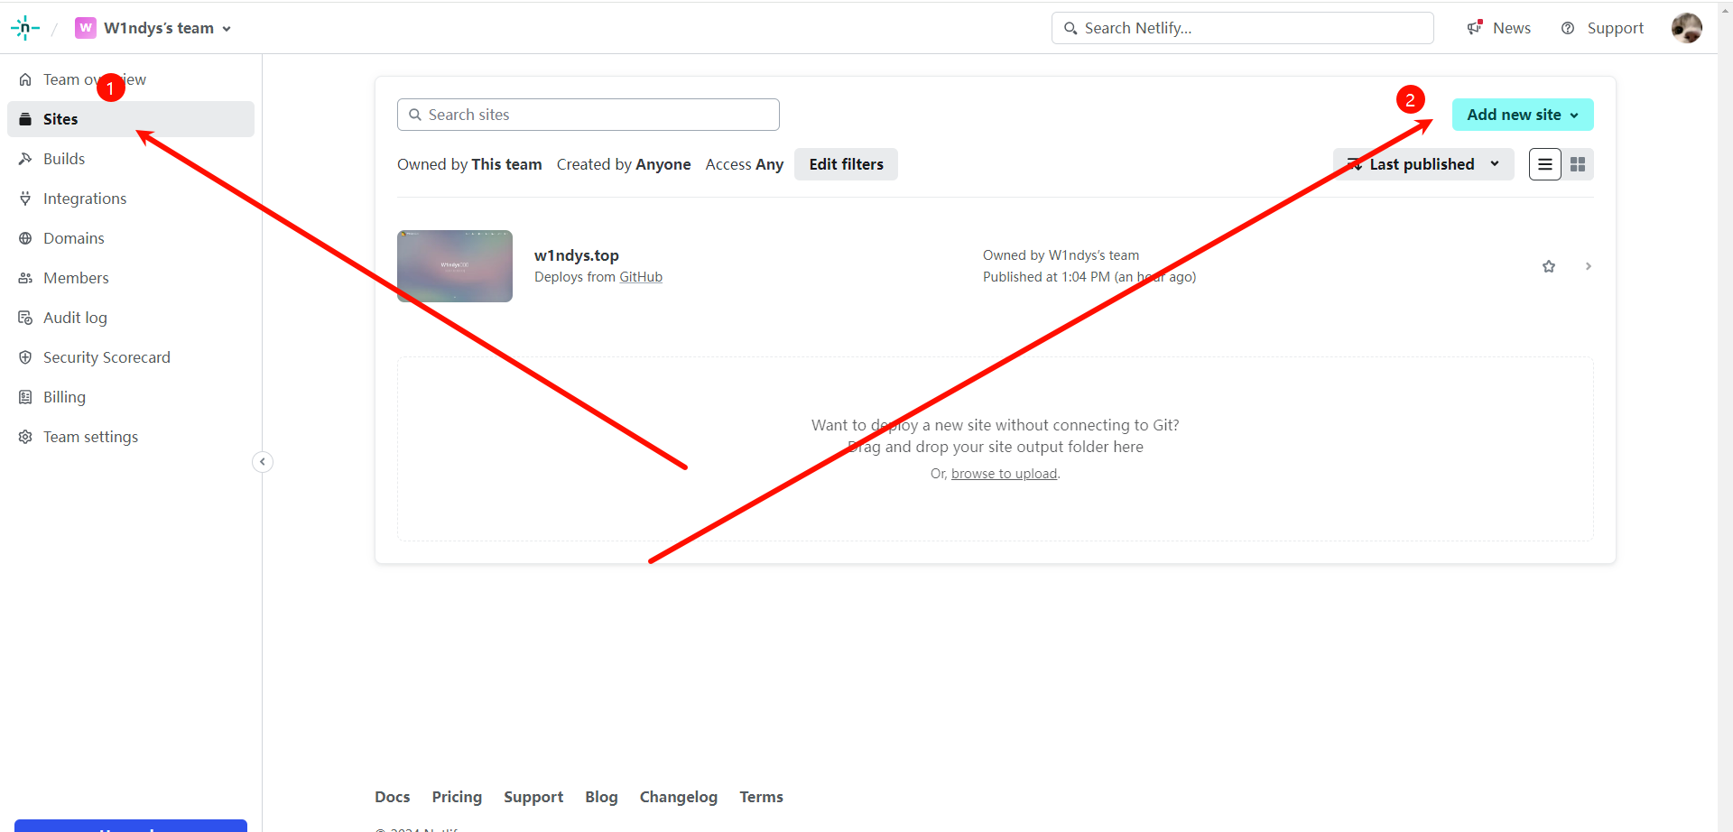1733x832 pixels.
Task: Star the w1ndys.top site as favorite
Action: pyautogui.click(x=1549, y=266)
